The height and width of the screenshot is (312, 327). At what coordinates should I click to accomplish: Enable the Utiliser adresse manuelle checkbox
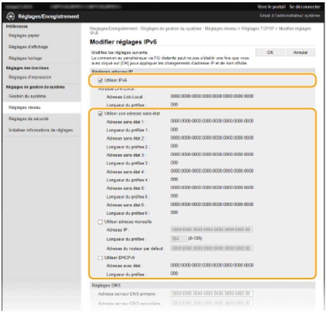click(x=100, y=222)
